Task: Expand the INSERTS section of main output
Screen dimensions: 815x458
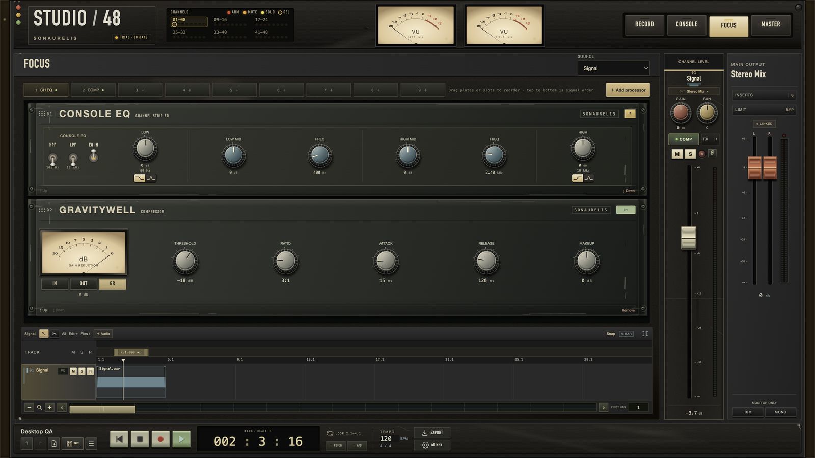Action: click(x=764, y=95)
